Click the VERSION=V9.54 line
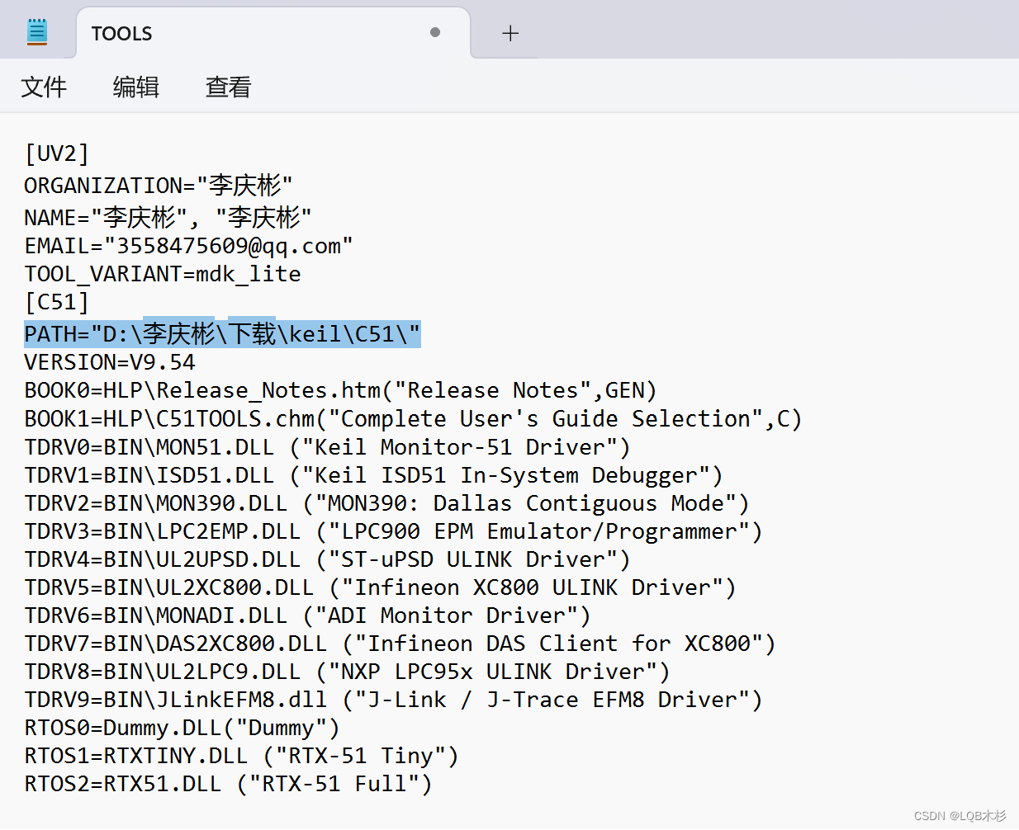 (110, 362)
